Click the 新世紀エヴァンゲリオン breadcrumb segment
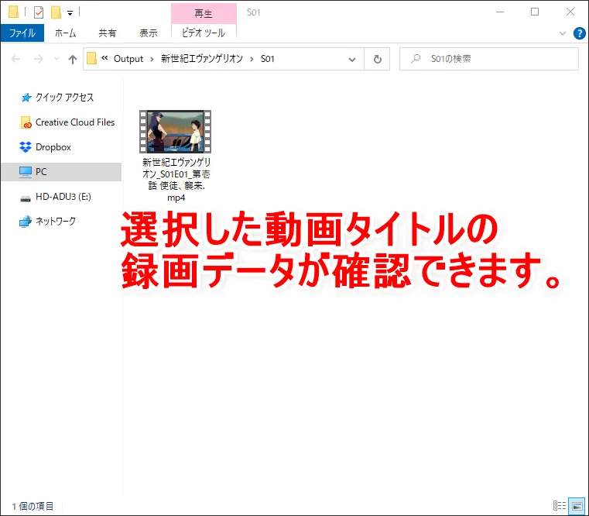 tap(202, 59)
